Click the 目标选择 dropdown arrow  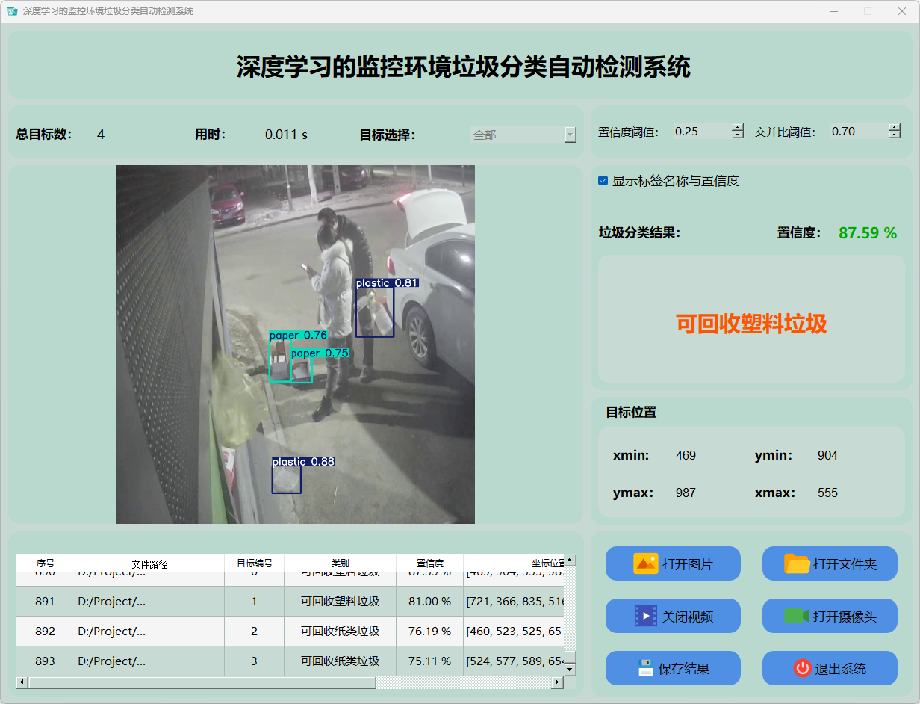click(x=571, y=135)
